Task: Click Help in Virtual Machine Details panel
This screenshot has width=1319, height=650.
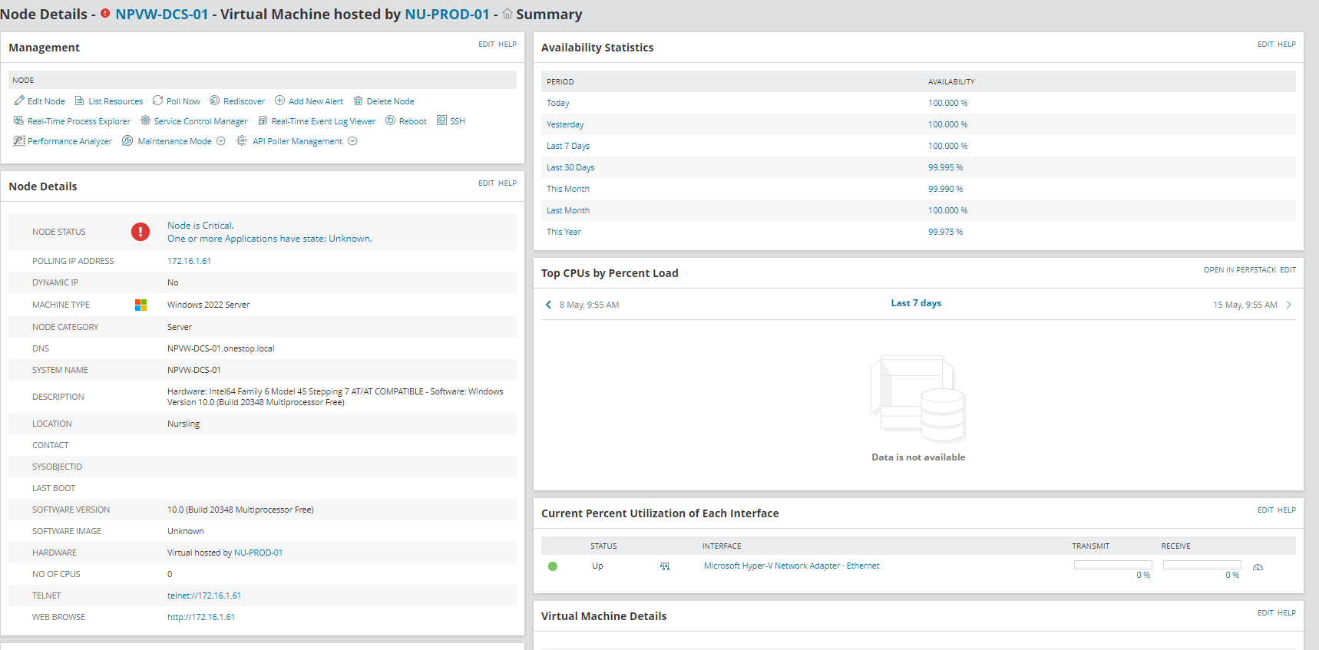Action: pos(1287,613)
